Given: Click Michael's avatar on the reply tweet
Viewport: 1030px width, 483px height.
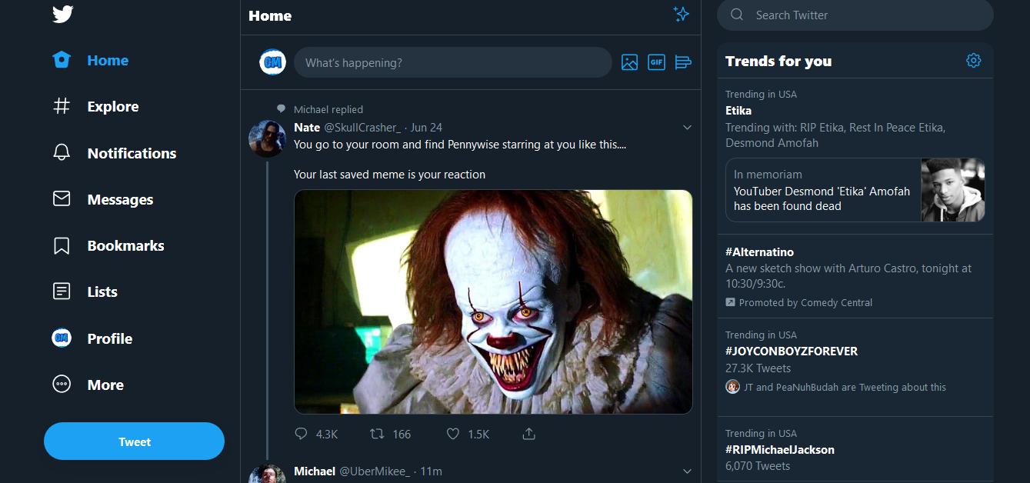Looking at the screenshot, I should (x=267, y=473).
